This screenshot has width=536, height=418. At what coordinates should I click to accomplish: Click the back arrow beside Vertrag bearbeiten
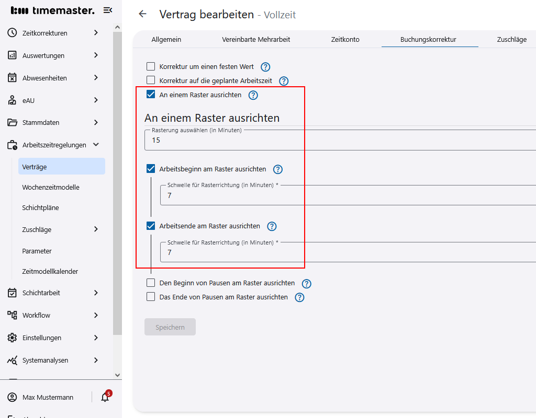coord(142,14)
